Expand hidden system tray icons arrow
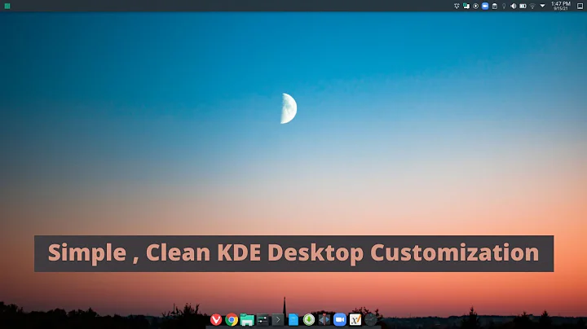The height and width of the screenshot is (329, 587). (542, 6)
